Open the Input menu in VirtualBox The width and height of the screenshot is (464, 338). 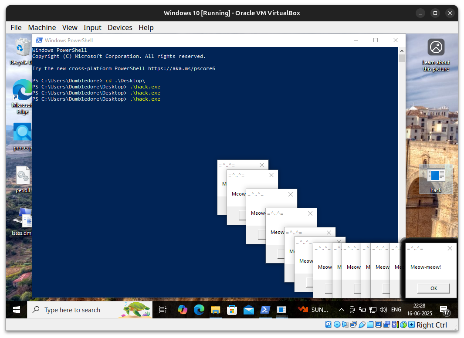click(x=92, y=27)
